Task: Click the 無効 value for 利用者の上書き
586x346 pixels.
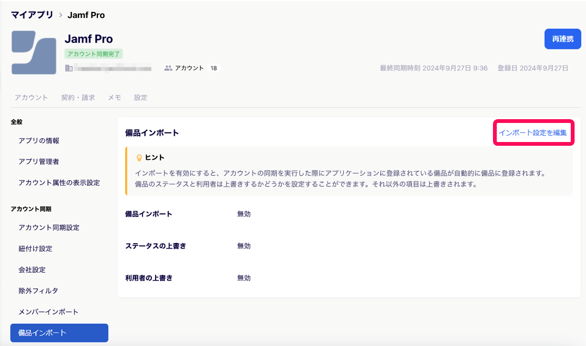Action: point(244,278)
